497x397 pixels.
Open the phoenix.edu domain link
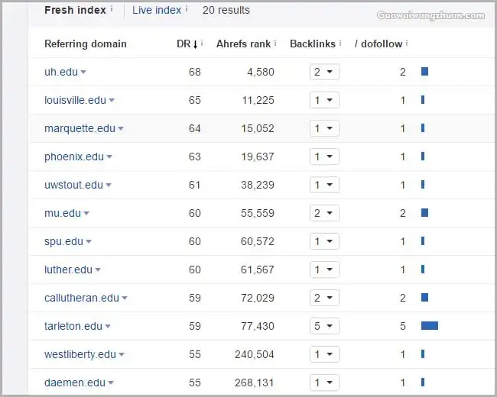click(x=74, y=157)
